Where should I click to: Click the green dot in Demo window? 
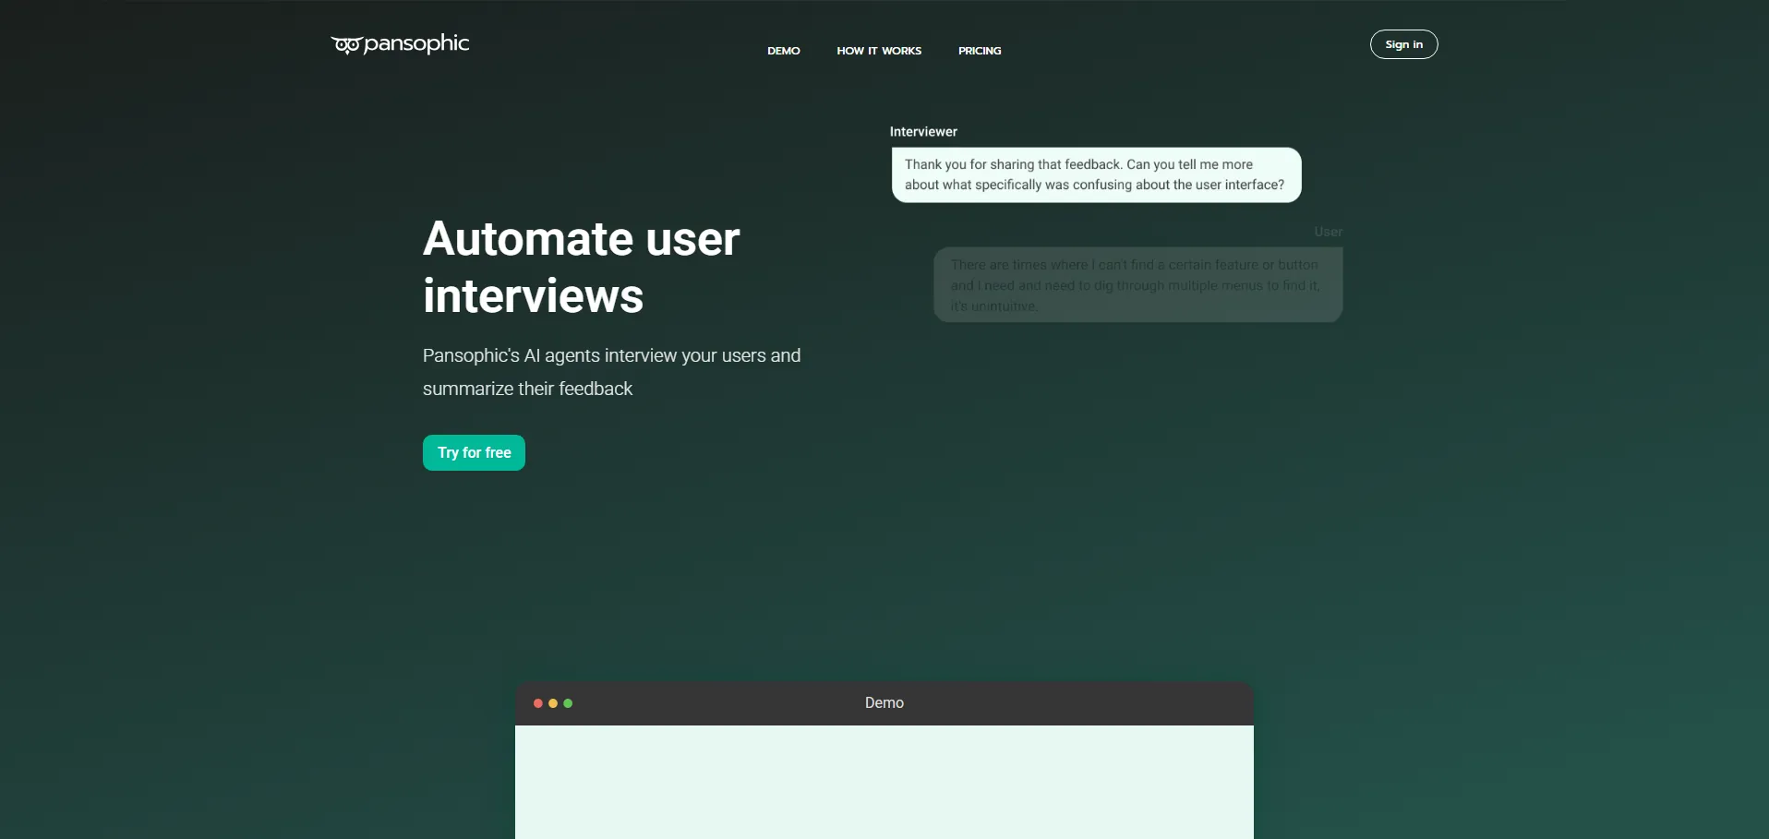tap(568, 703)
